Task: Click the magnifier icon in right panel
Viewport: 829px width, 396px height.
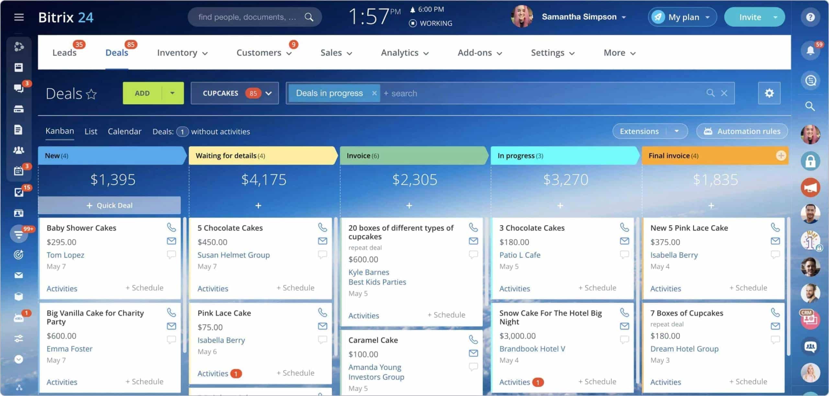Action: [x=810, y=106]
